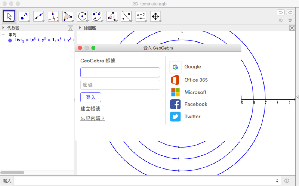Viewport: 299px width, 186px height.
Task: Open the input bar symbol dropdown arrows
Action: click(x=277, y=180)
